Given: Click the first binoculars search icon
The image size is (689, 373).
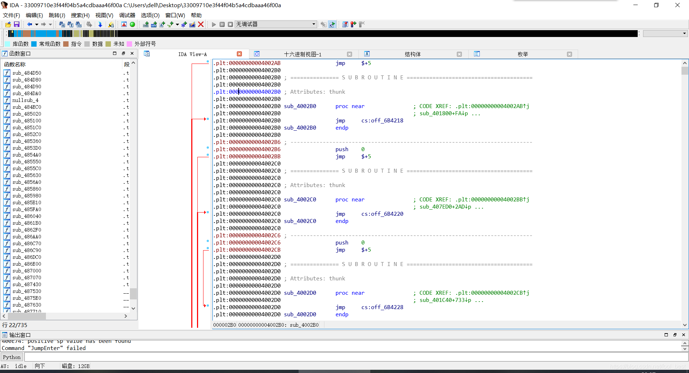Looking at the screenshot, I should point(62,24).
